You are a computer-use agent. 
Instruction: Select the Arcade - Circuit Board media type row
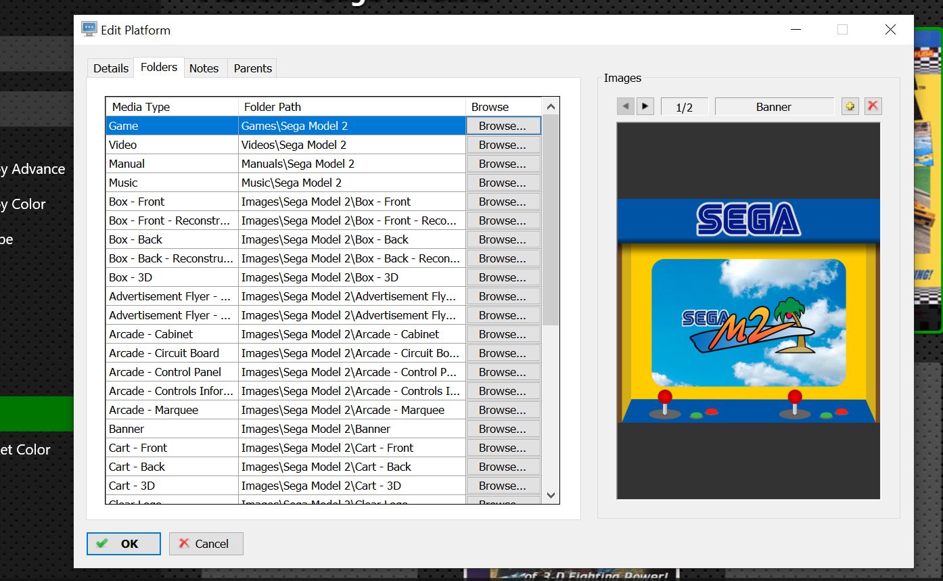tap(172, 353)
